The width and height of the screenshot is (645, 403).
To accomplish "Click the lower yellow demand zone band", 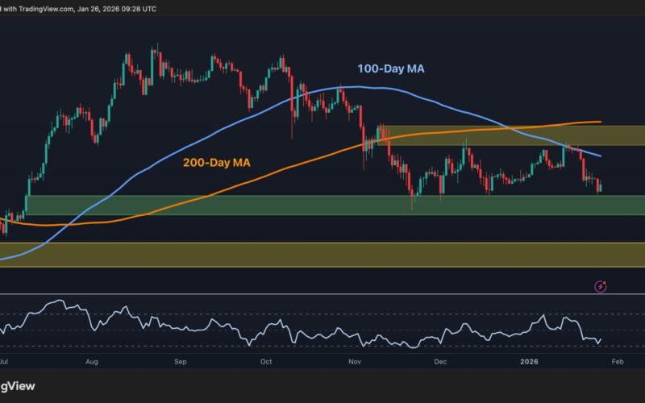I will [x=322, y=254].
